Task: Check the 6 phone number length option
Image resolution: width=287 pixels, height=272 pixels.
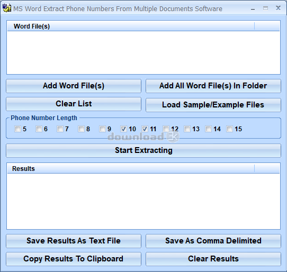Action: tap(39, 129)
